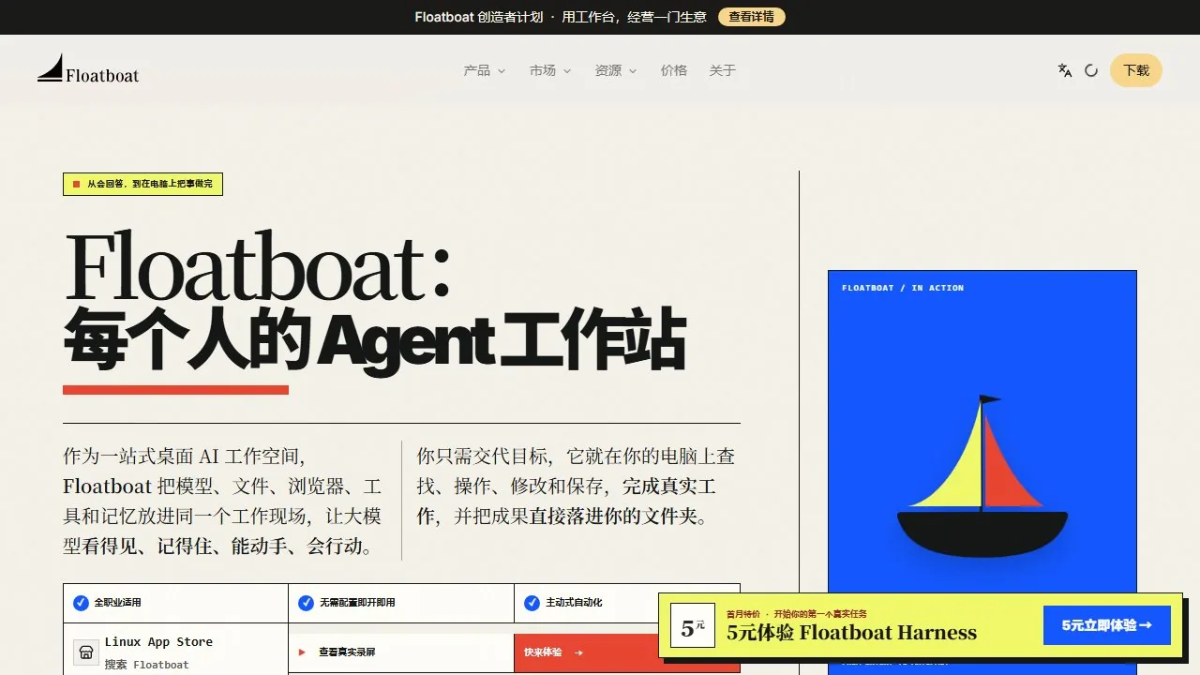
Task: Click the red play triangle beside 查看真实录屏
Action: (x=302, y=652)
